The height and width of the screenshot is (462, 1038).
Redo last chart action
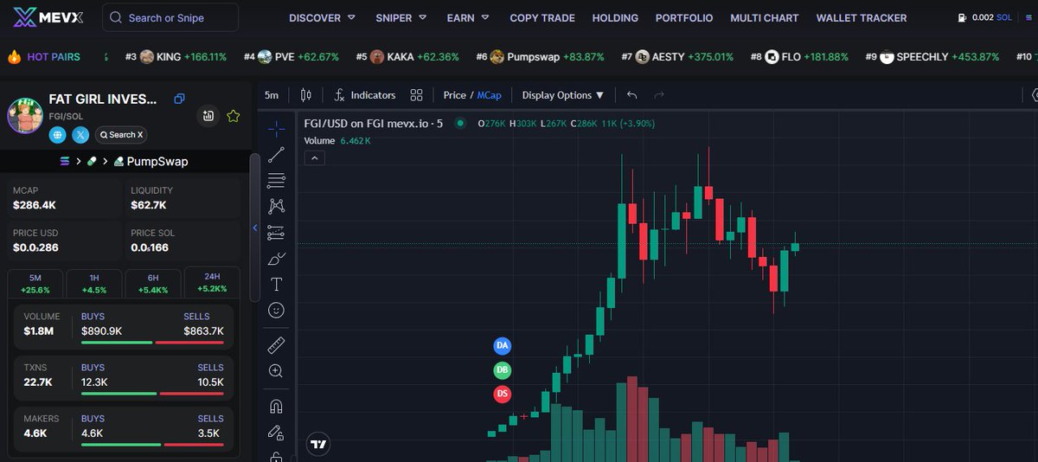click(659, 95)
